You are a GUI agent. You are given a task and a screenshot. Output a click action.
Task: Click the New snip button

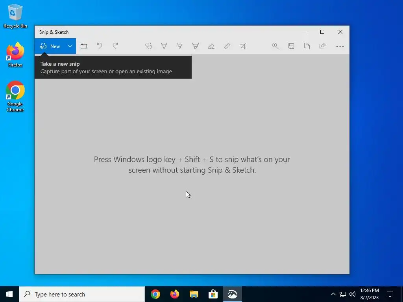pyautogui.click(x=50, y=46)
